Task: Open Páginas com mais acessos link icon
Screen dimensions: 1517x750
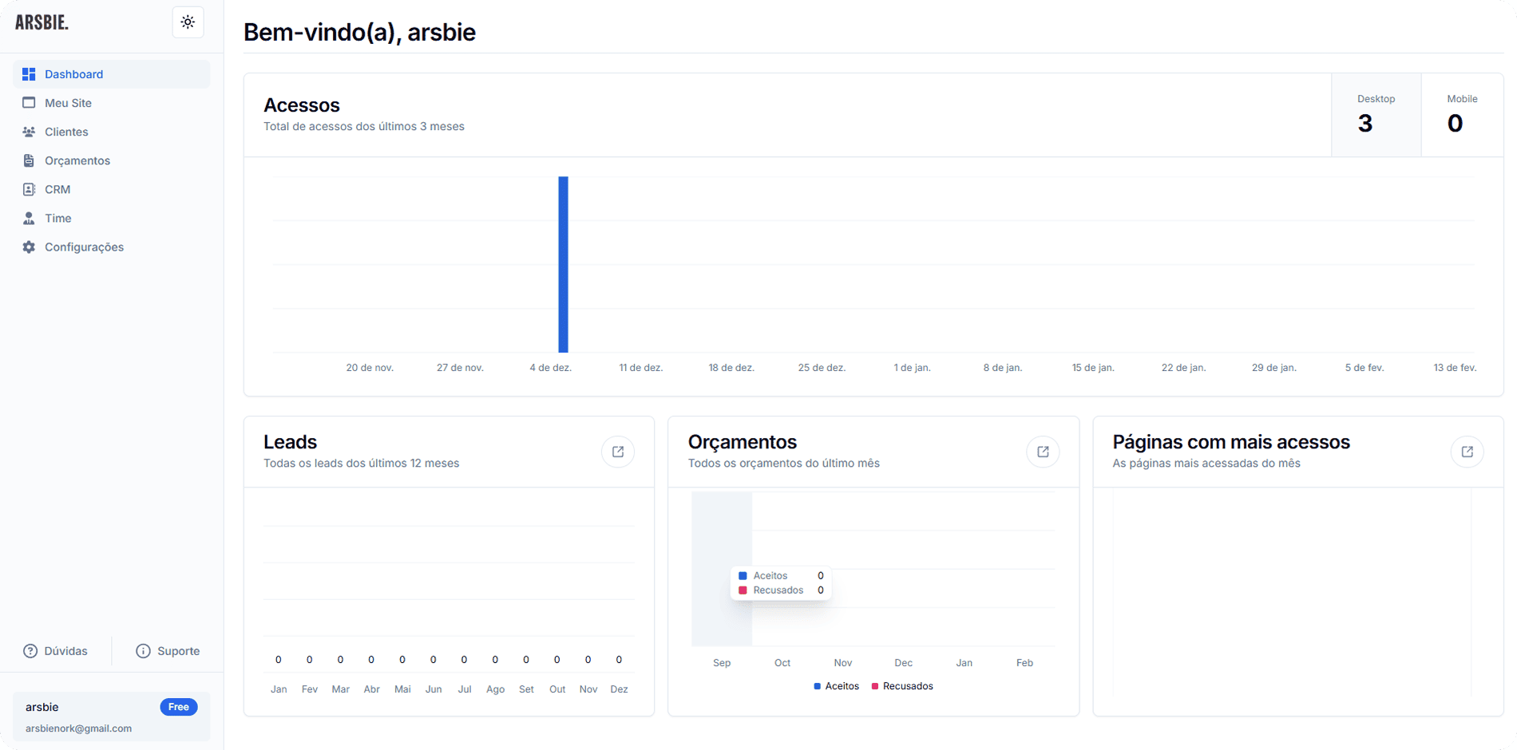Action: tap(1467, 452)
